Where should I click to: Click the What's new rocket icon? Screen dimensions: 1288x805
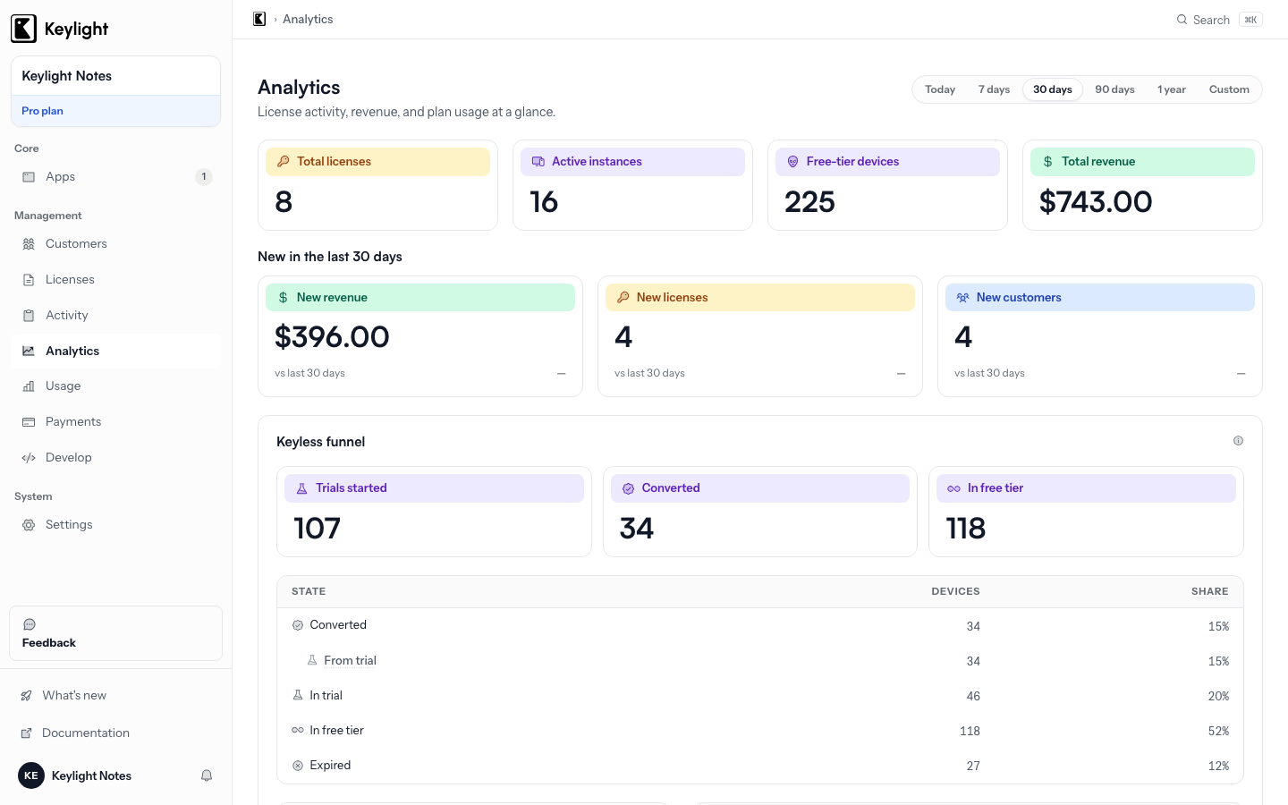[x=26, y=696]
